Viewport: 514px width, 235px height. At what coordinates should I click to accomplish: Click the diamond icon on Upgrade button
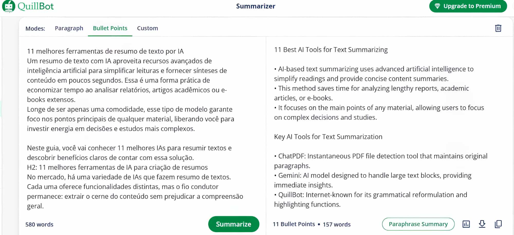pyautogui.click(x=437, y=6)
